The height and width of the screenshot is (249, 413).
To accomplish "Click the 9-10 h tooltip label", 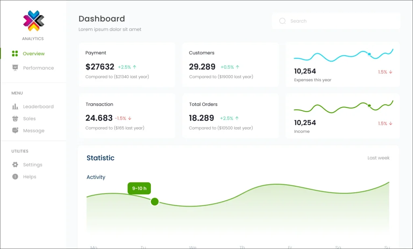I will (x=139, y=188).
